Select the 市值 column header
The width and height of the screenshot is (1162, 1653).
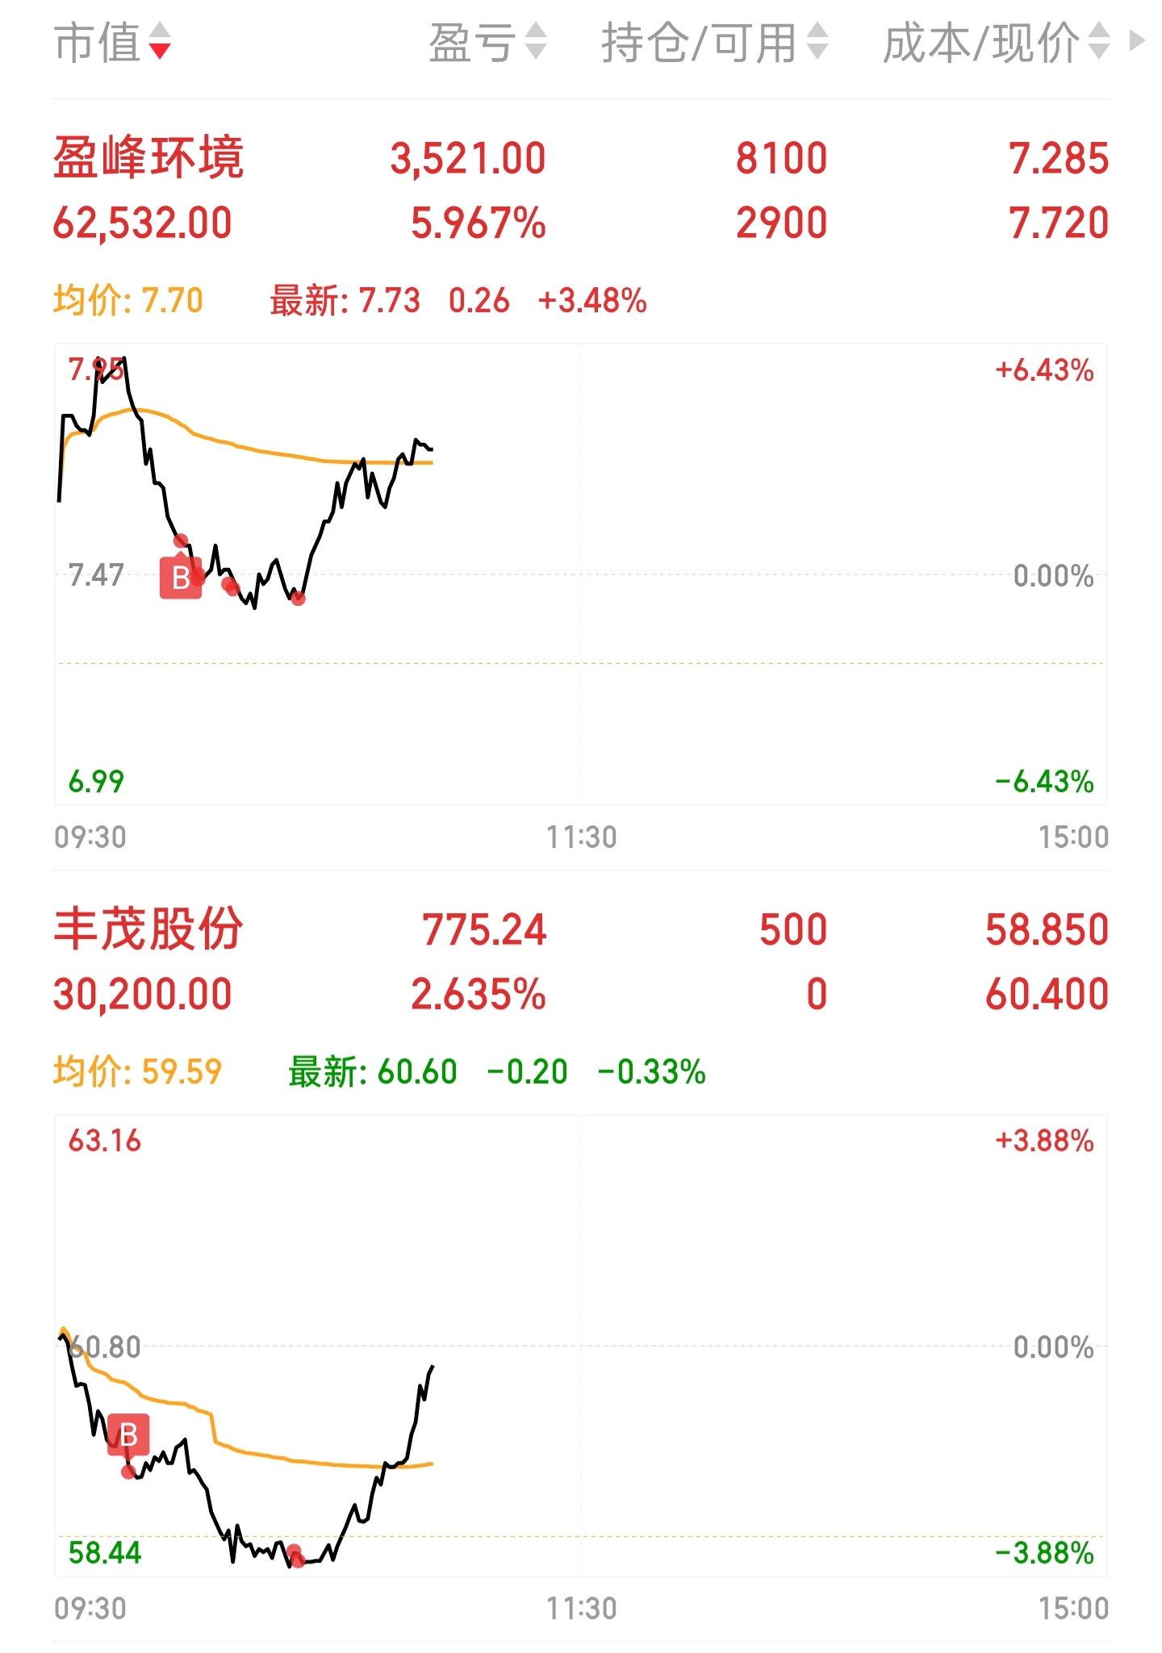click(98, 42)
